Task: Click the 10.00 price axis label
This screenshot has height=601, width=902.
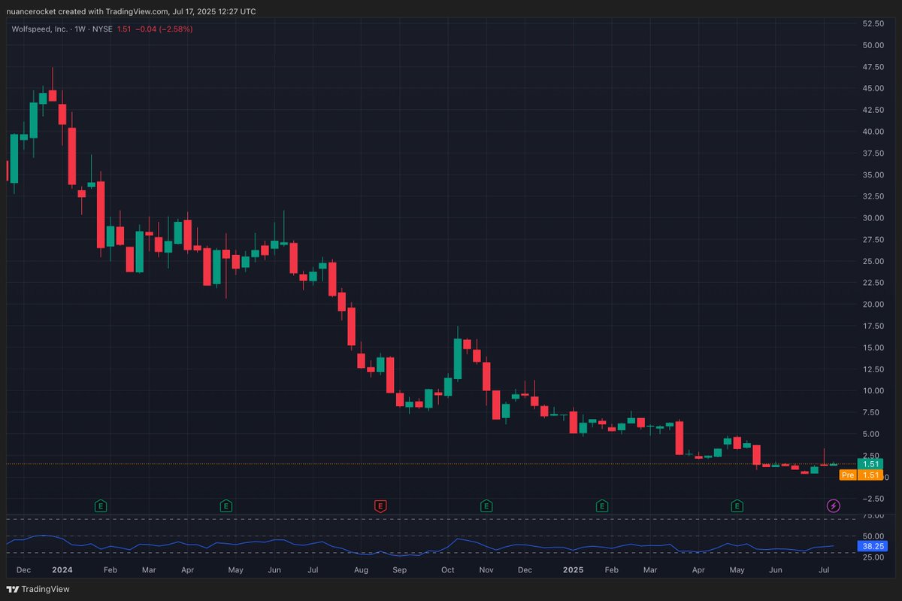Action: 873,391
